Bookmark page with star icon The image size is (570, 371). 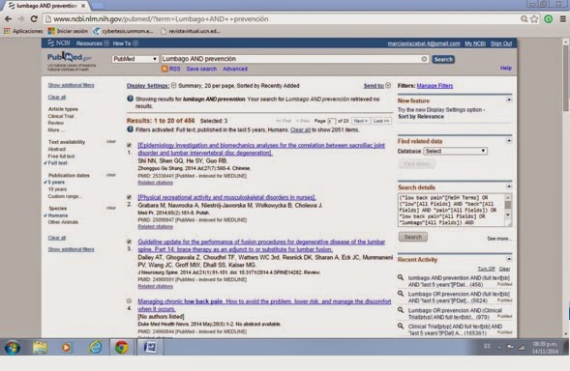tap(534, 19)
